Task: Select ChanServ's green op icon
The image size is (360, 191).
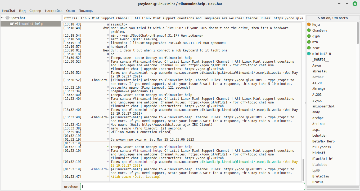Action: [309, 30]
